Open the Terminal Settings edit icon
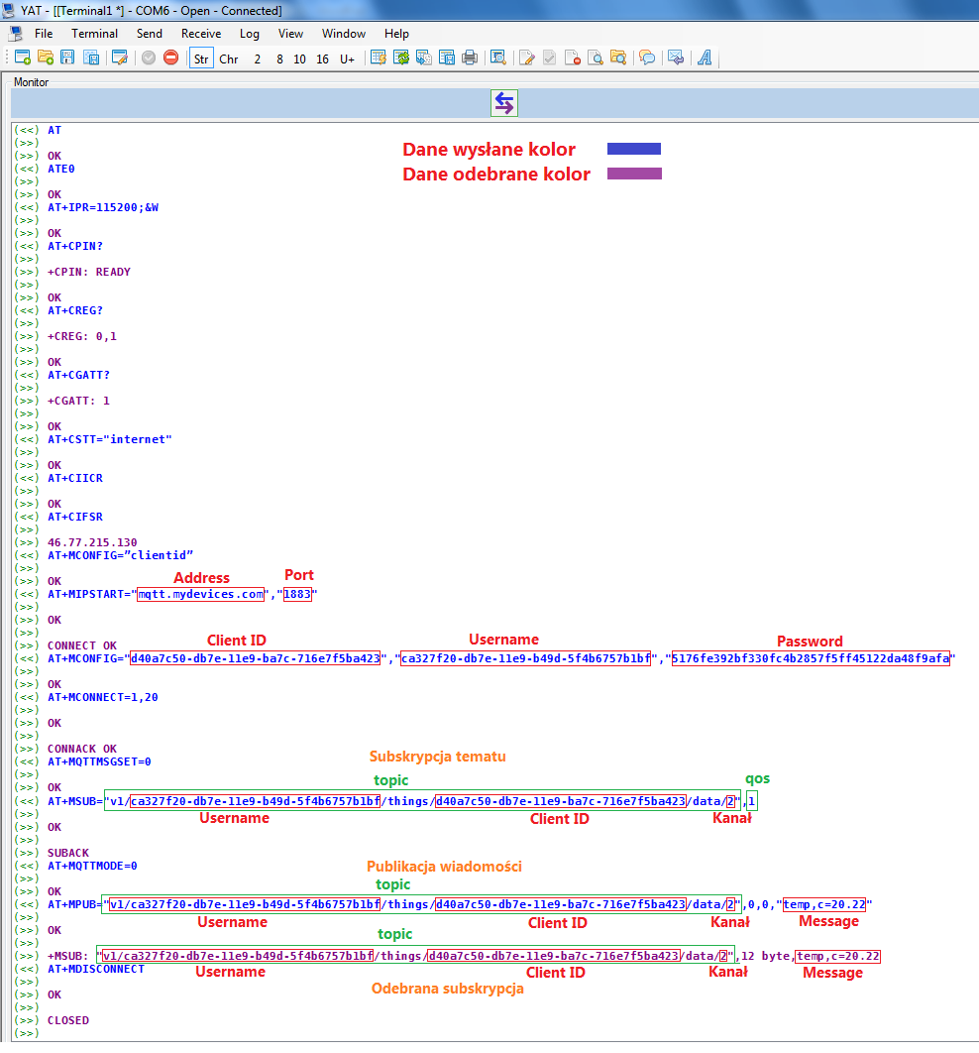The width and height of the screenshot is (979, 1053). click(120, 58)
